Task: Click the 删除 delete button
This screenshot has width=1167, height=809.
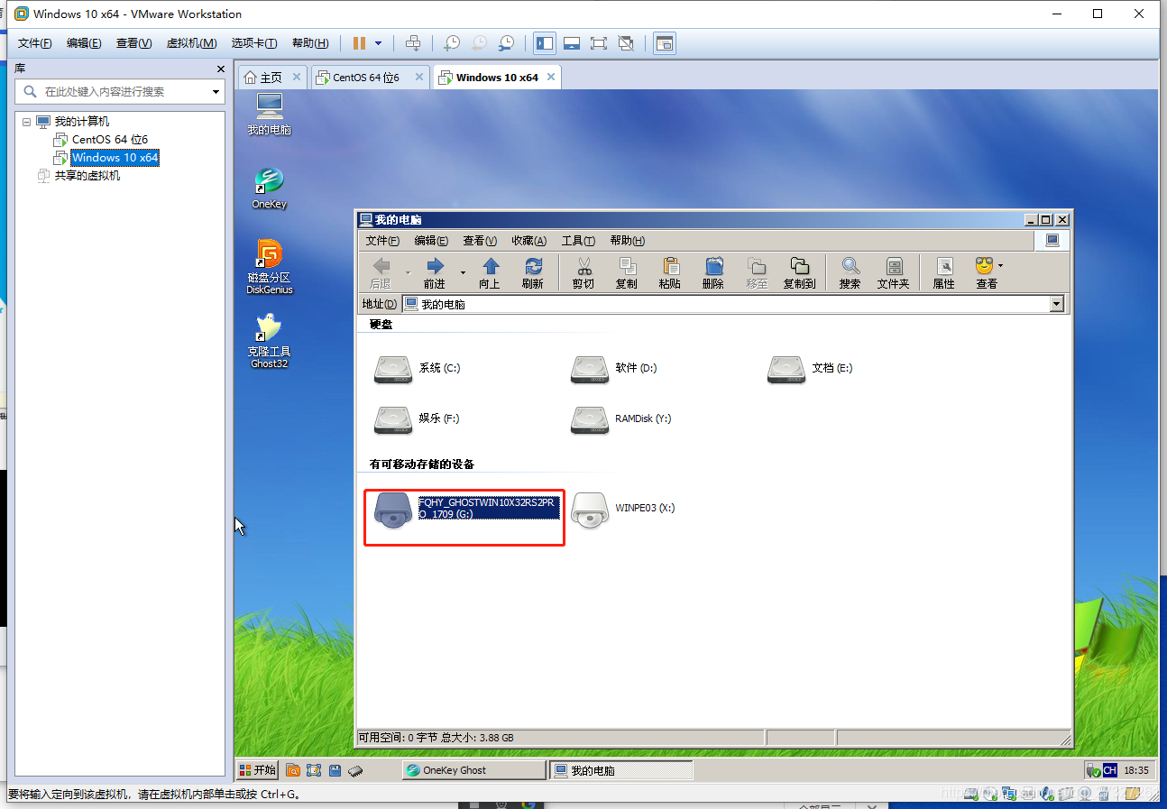Action: pos(713,272)
